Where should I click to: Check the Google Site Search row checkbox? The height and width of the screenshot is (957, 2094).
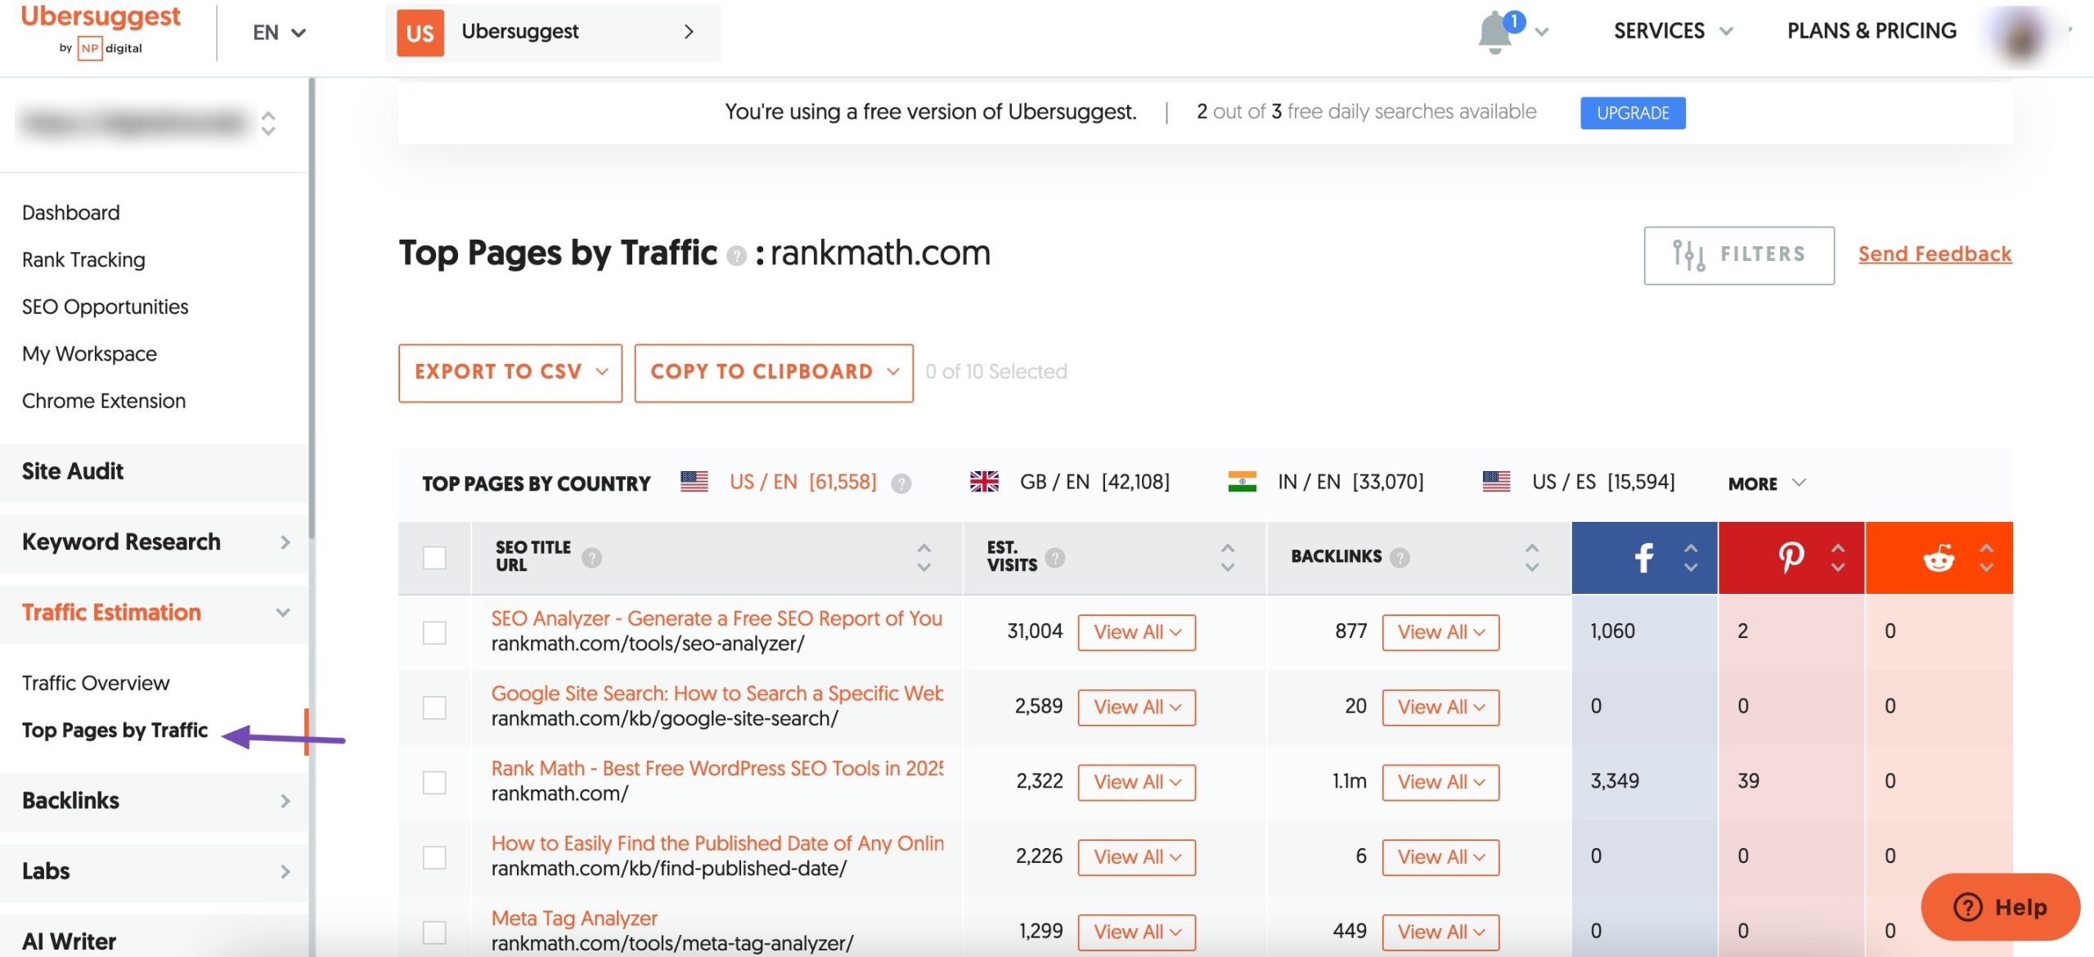(434, 708)
